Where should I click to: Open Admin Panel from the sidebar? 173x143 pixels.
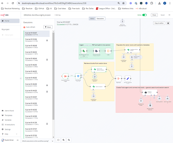[9, 111]
